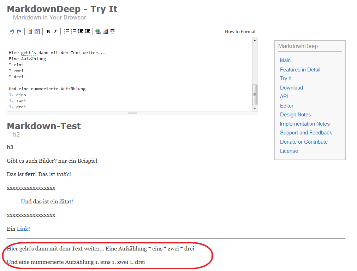Click the misspelled word 'geht's' in editor
Image resolution: width=357 pixels, height=271 pixels.
point(29,53)
